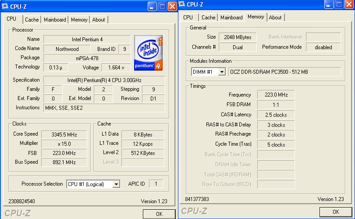This screenshot has height=219, width=355.
Task: Maximize the CPU-Z memory timings window
Action: (339, 4)
